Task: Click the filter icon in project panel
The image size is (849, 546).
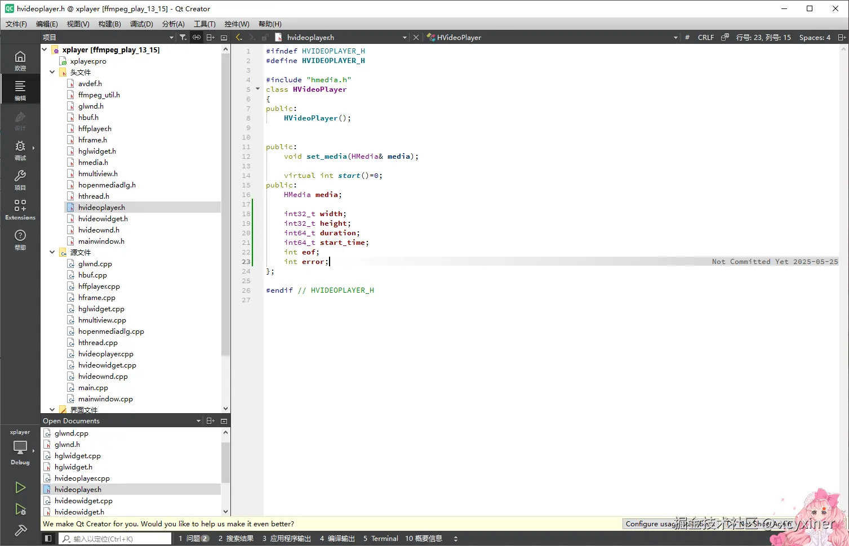Action: pos(183,38)
